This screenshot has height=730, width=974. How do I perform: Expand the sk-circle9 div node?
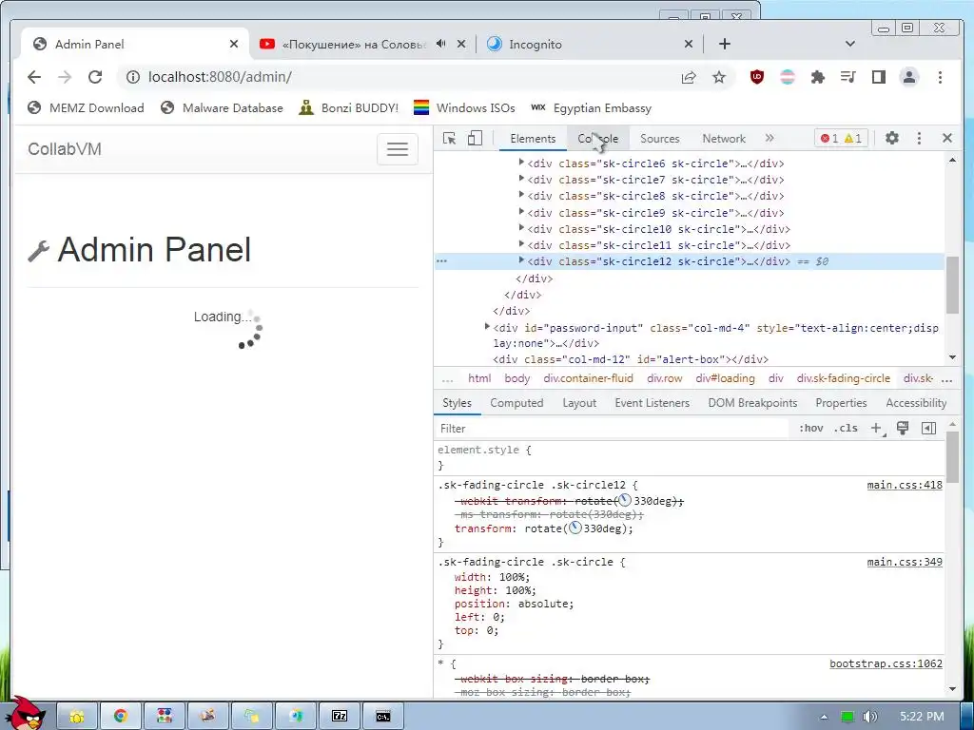522,212
